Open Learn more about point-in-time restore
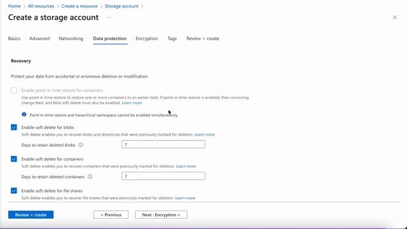 132,103
